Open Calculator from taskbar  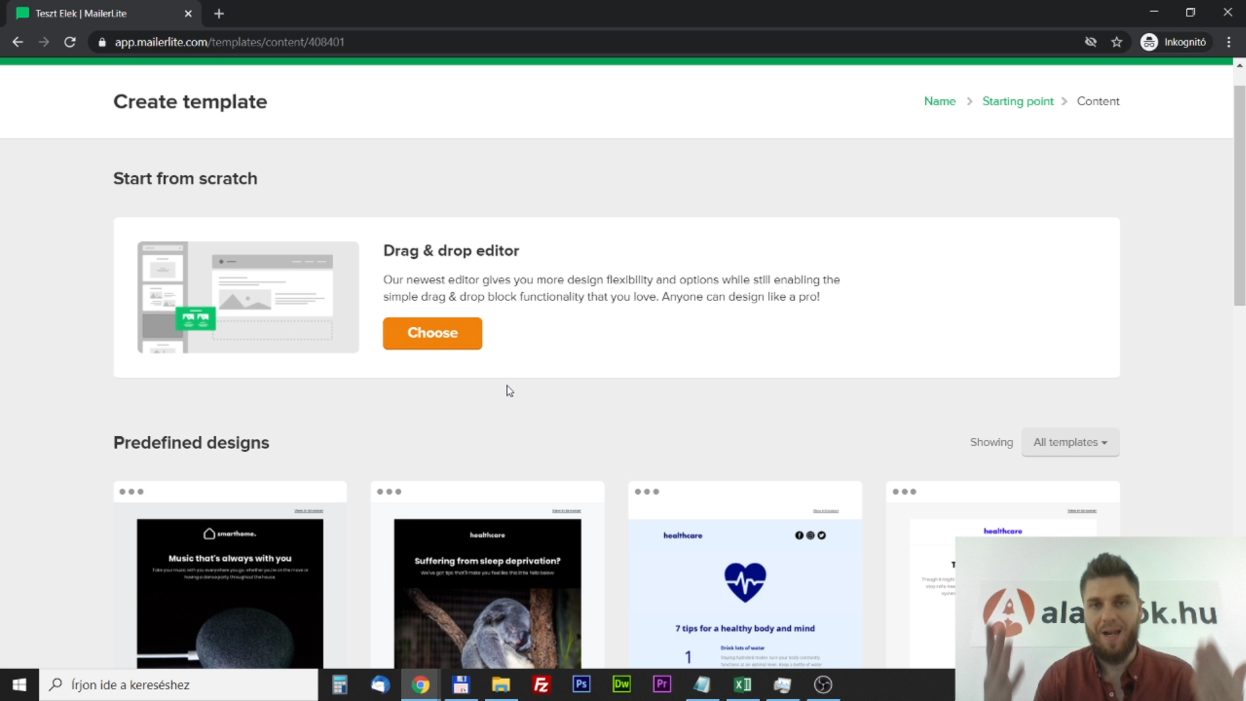pos(340,685)
